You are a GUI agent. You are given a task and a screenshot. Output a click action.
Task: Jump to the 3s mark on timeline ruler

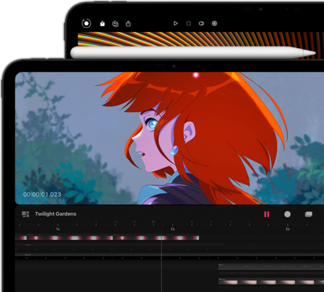click(x=287, y=229)
